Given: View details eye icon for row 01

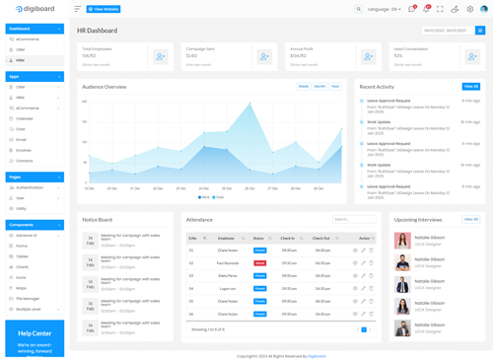Looking at the screenshot, I should 355,251.
